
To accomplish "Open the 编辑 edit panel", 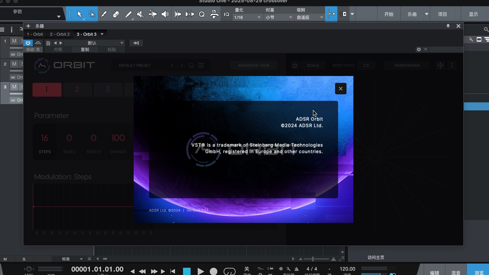I will [434, 272].
